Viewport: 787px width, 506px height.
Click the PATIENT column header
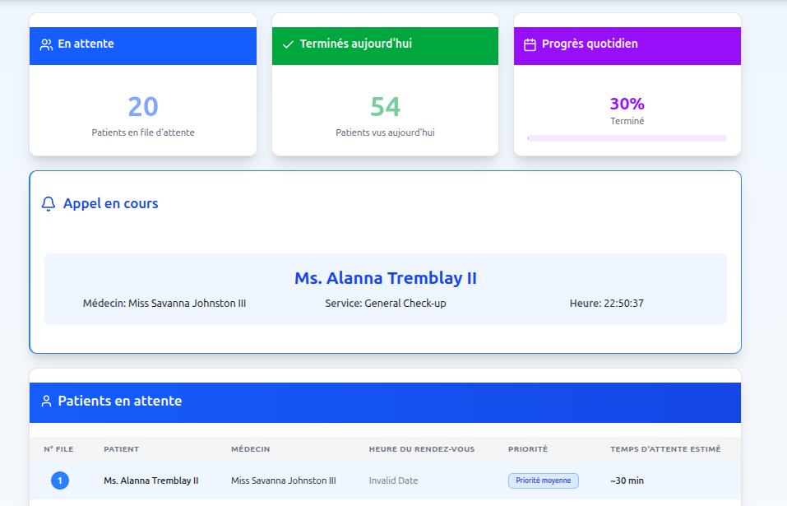[x=121, y=449]
